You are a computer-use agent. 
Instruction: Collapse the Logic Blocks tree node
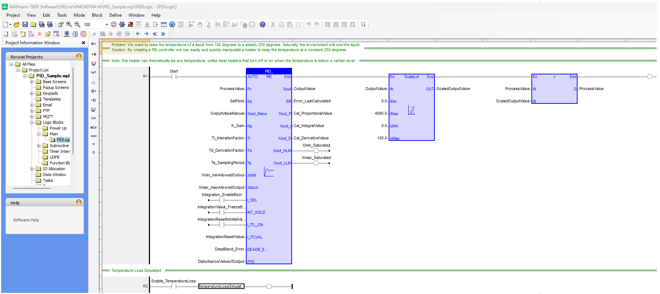pyautogui.click(x=32, y=122)
